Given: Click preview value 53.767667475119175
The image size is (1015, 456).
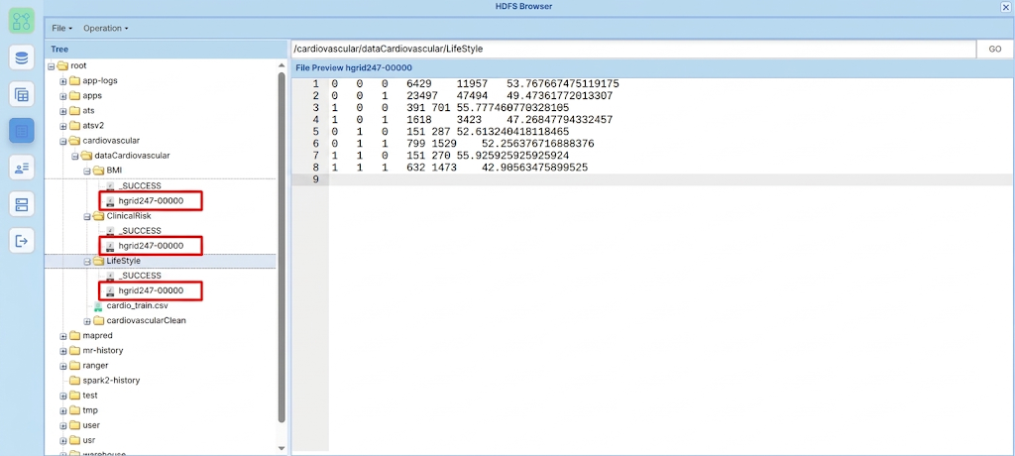Looking at the screenshot, I should (563, 83).
